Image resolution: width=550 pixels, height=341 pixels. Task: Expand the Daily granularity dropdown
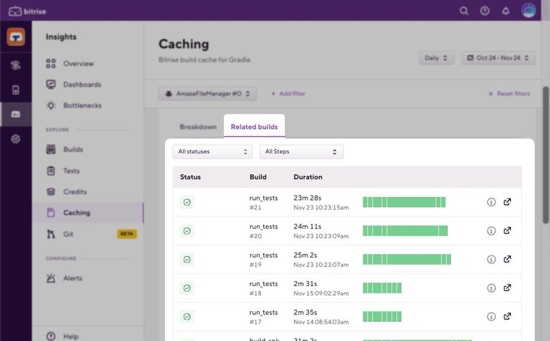click(x=436, y=58)
